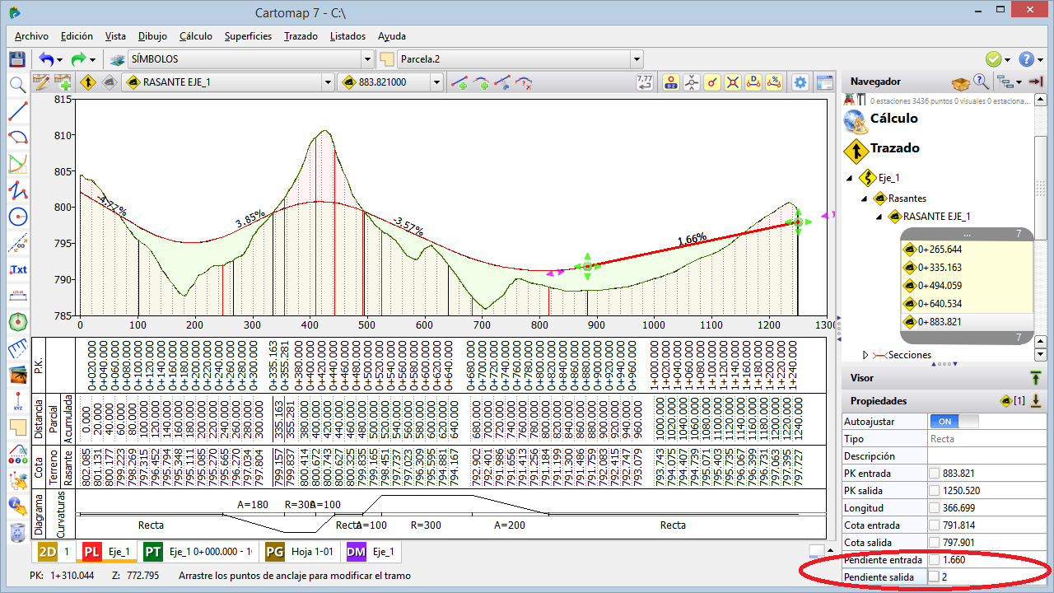
Task: Select the circle drawing tool
Action: point(17,217)
